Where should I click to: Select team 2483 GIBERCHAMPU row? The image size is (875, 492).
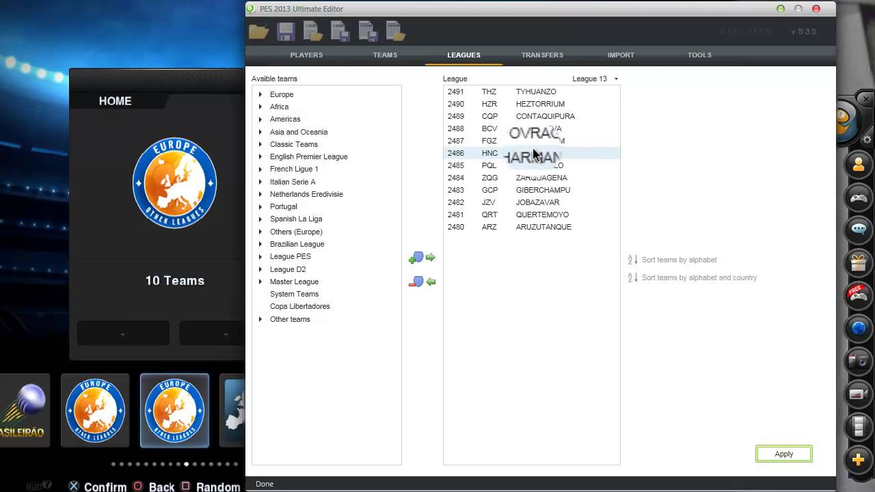coord(532,190)
